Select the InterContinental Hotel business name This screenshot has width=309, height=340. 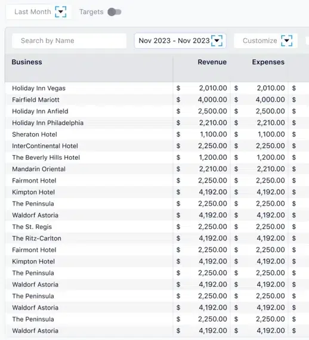pyautogui.click(x=45, y=146)
